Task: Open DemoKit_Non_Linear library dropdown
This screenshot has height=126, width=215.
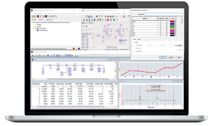Action: point(88,33)
